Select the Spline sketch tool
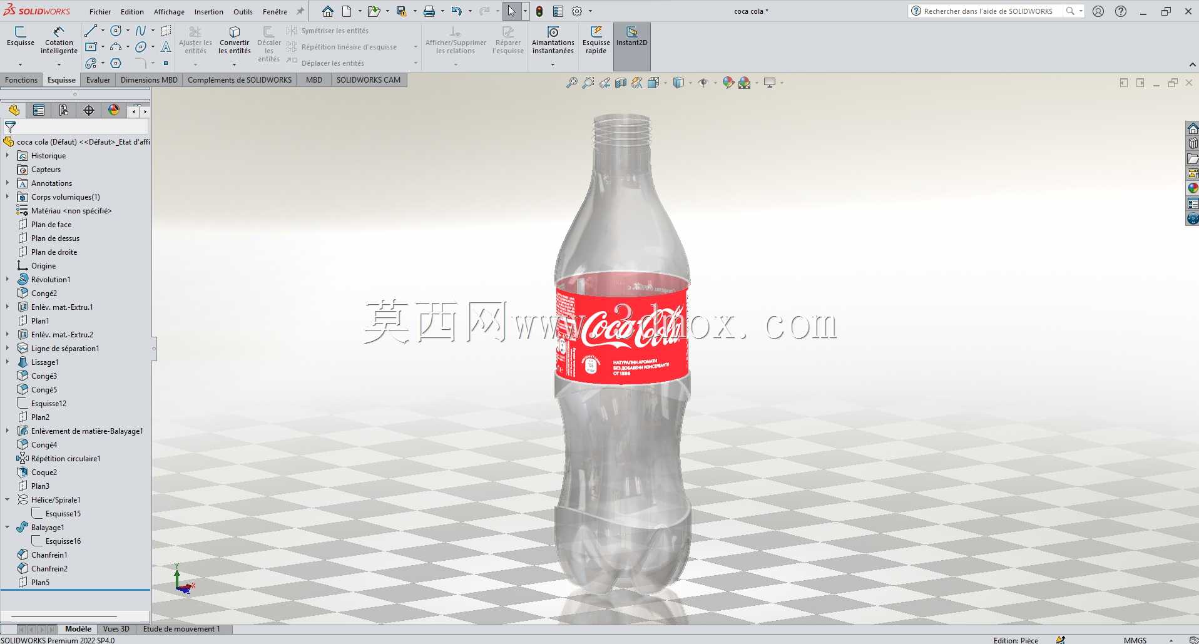The height and width of the screenshot is (644, 1199). tap(141, 31)
